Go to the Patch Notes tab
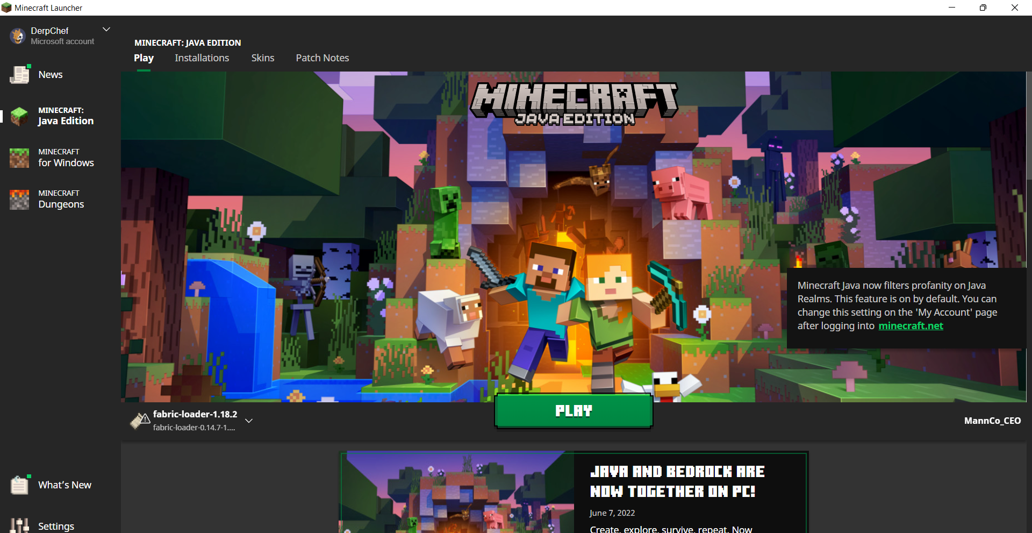The image size is (1032, 533). click(x=322, y=58)
